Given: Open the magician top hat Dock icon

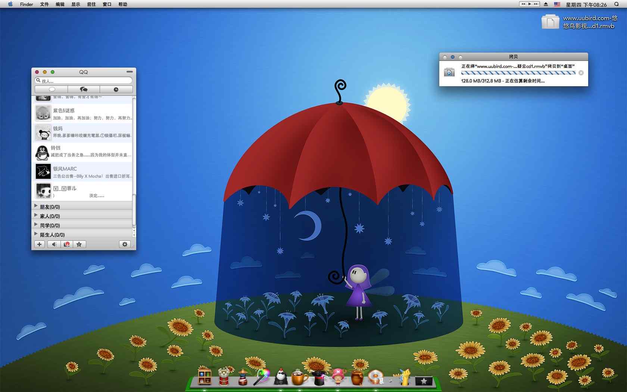Looking at the screenshot, I should click(319, 378).
